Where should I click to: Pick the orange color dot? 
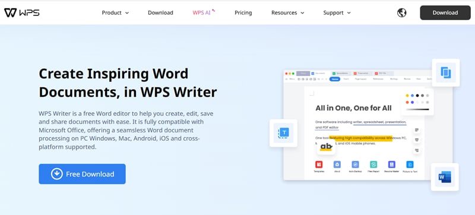[407, 102]
